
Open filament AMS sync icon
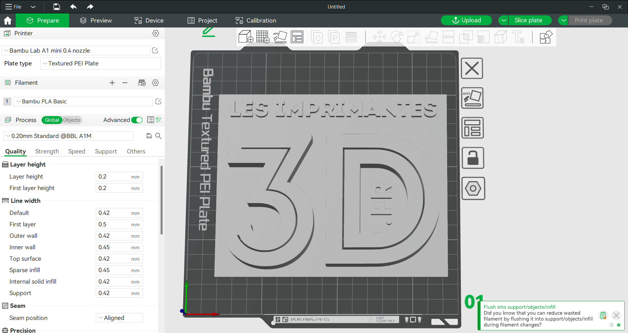tap(142, 83)
